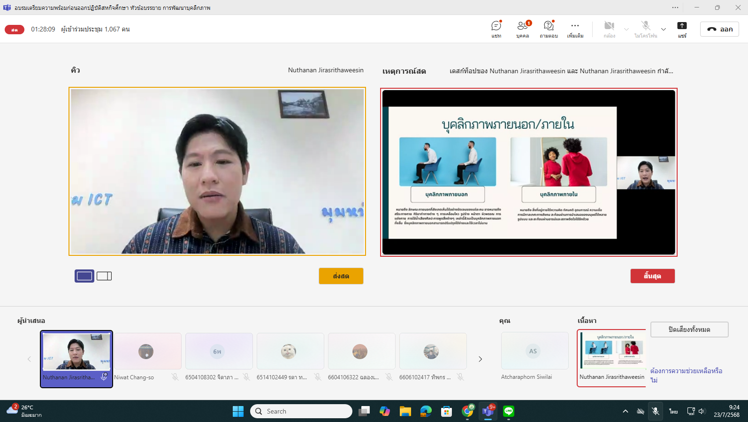This screenshot has width=748, height=422.
Task: Open the LINE app in the taskbar
Action: point(509,411)
